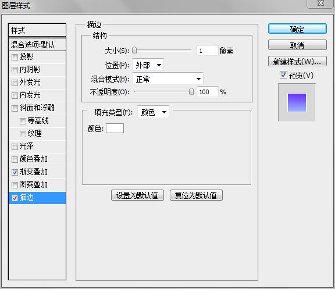Click the 设置为默认值 button
Screen dimensions: 335x289
tap(137, 195)
